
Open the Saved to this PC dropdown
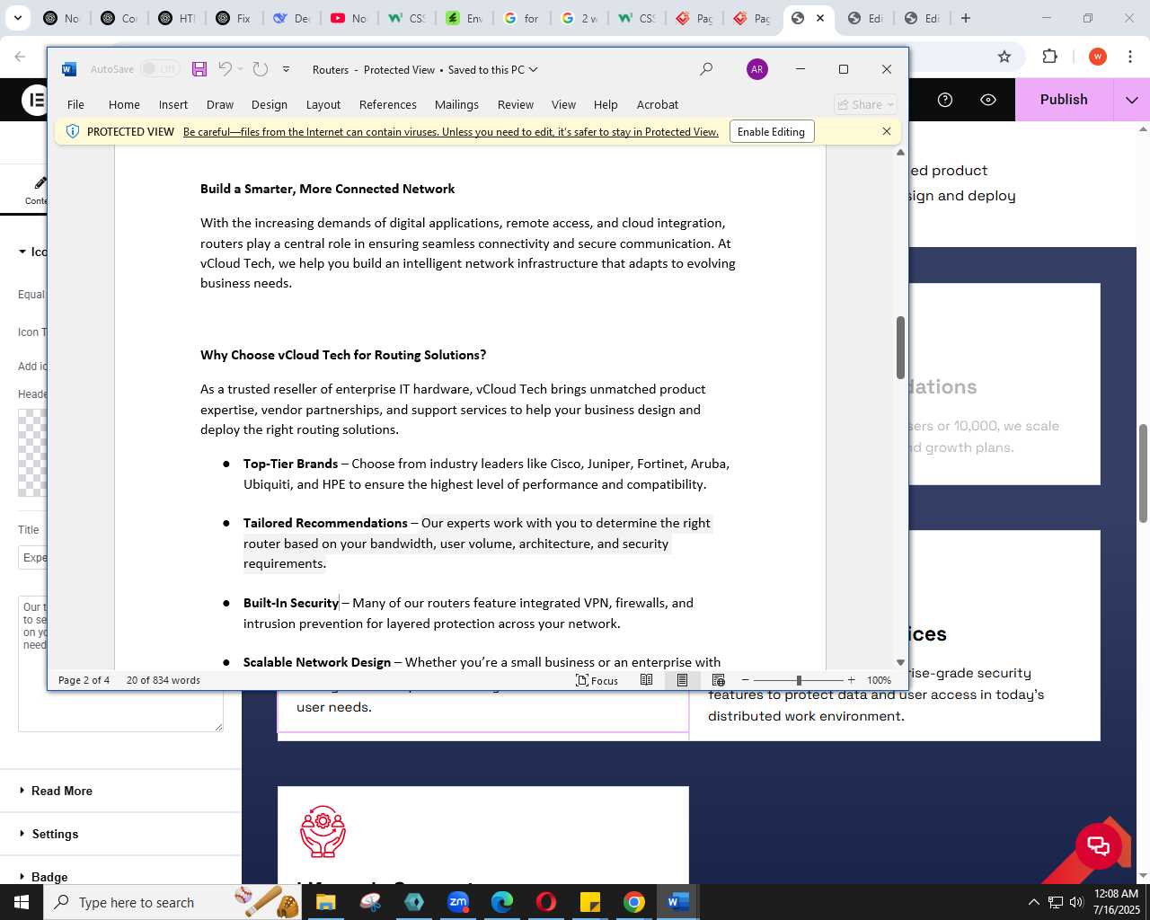(x=493, y=69)
